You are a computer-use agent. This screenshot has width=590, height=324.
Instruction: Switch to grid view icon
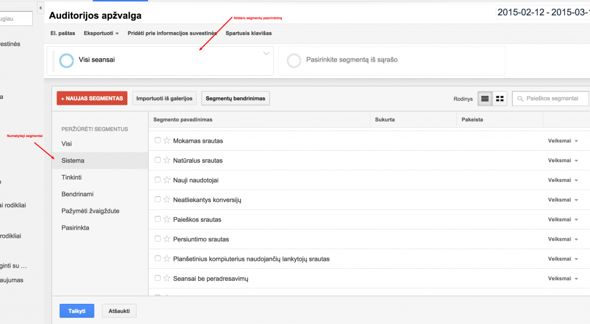500,98
